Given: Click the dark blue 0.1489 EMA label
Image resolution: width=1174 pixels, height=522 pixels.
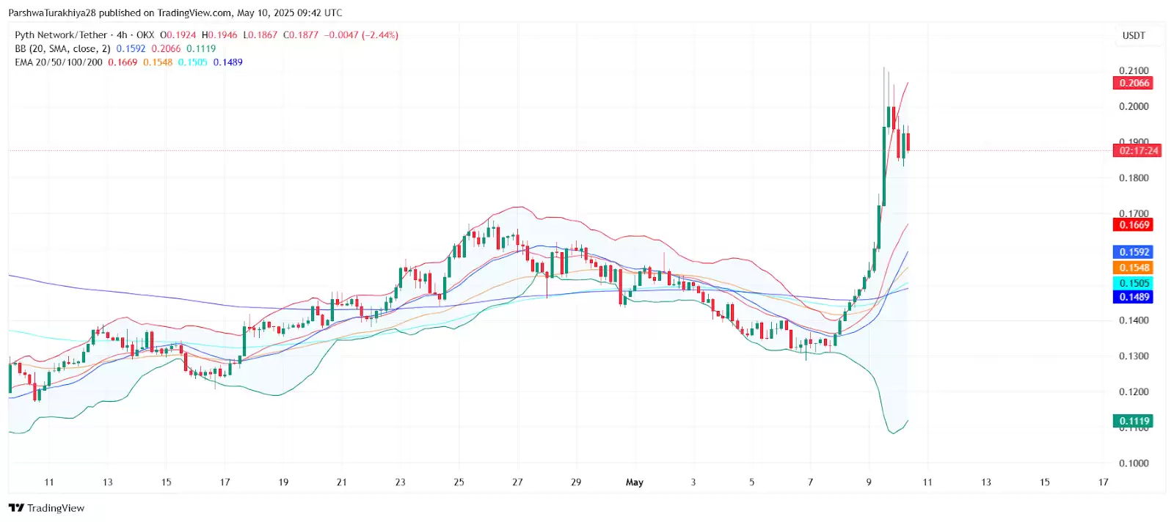Looking at the screenshot, I should point(1134,297).
